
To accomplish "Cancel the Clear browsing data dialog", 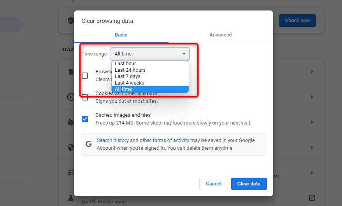I will click(214, 183).
